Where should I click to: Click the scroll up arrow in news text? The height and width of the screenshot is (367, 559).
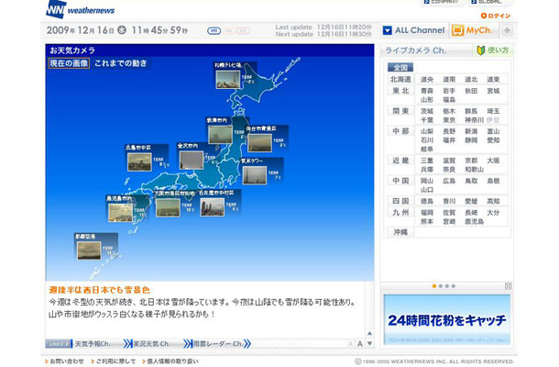click(369, 333)
